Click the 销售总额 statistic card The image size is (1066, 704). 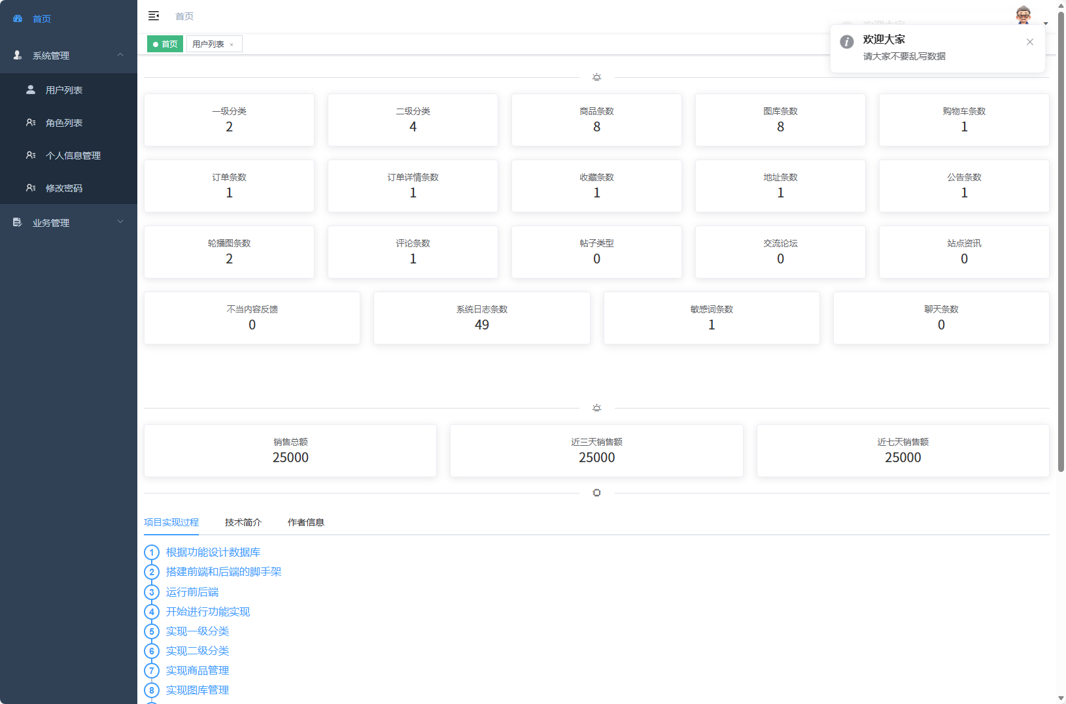tap(290, 450)
